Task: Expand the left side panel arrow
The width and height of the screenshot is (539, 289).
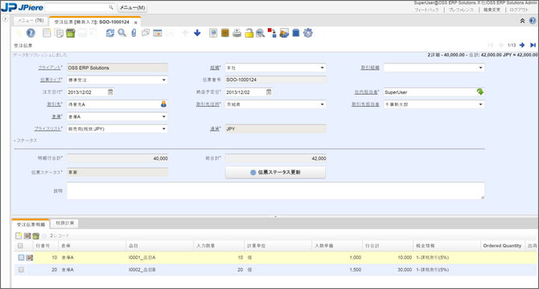Action: point(5,18)
